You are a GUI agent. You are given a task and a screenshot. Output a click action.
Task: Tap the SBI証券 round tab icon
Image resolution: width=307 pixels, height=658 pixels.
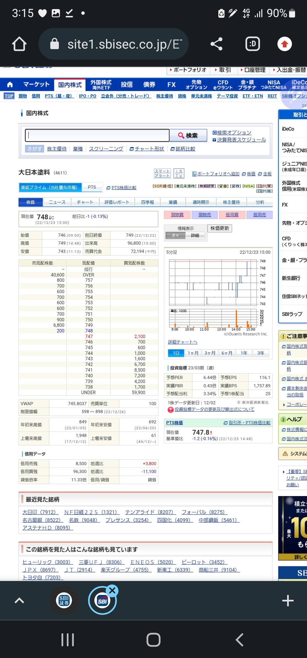point(64,600)
